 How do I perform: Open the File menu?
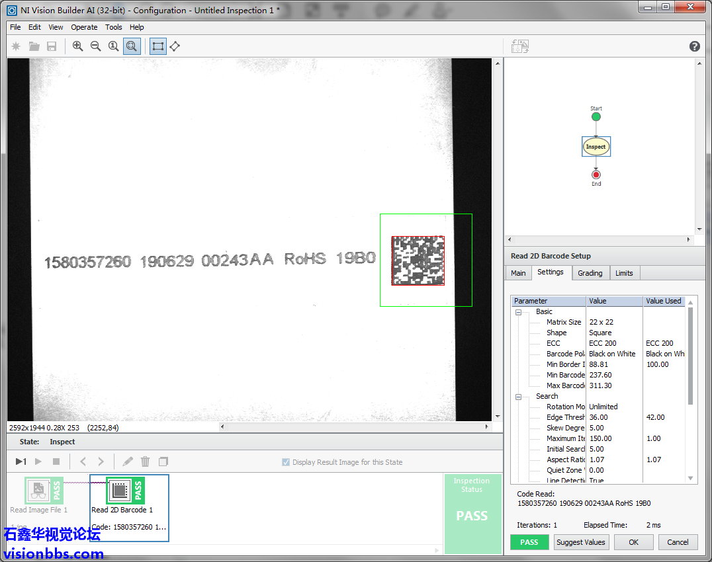(x=15, y=27)
